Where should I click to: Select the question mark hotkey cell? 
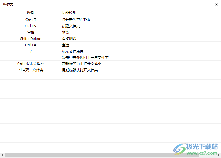(x=31, y=51)
